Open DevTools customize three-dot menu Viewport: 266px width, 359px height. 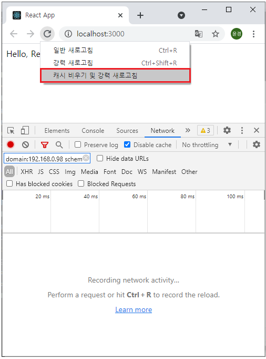[242, 131]
